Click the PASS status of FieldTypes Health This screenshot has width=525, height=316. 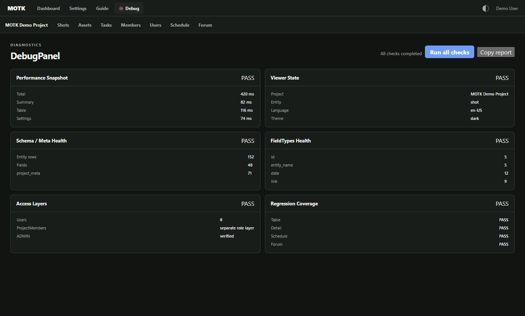[502, 141]
